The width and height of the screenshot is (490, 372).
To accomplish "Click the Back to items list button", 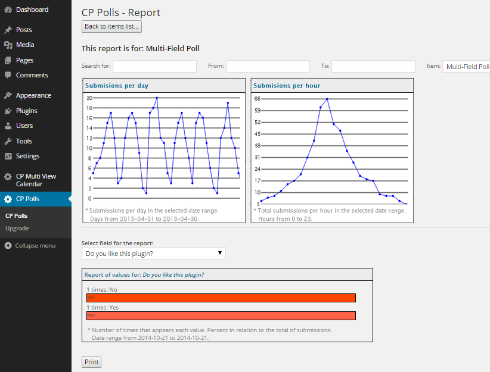I will pos(111,27).
